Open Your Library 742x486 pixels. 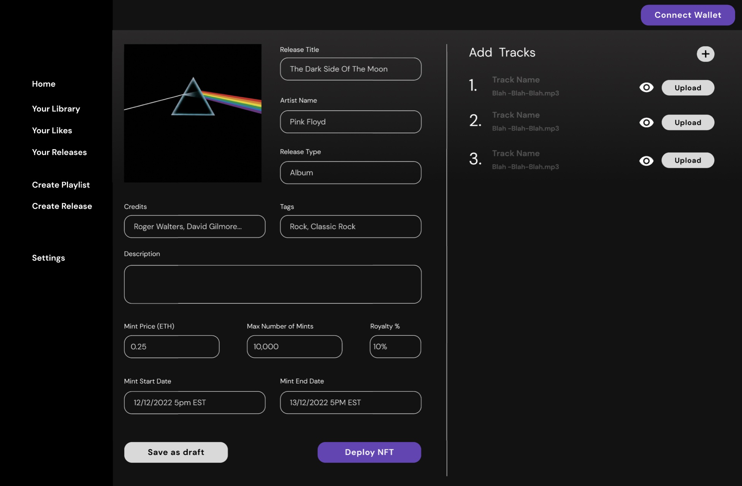point(56,109)
